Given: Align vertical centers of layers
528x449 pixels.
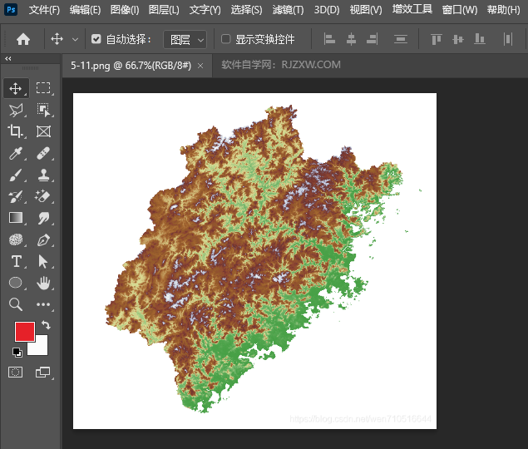Looking at the screenshot, I should click(458, 39).
